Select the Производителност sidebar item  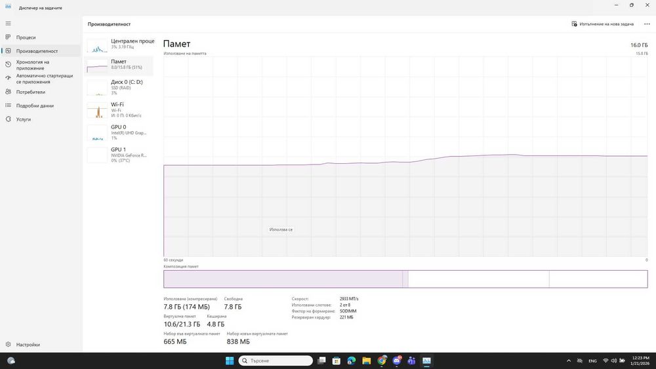tap(41, 51)
